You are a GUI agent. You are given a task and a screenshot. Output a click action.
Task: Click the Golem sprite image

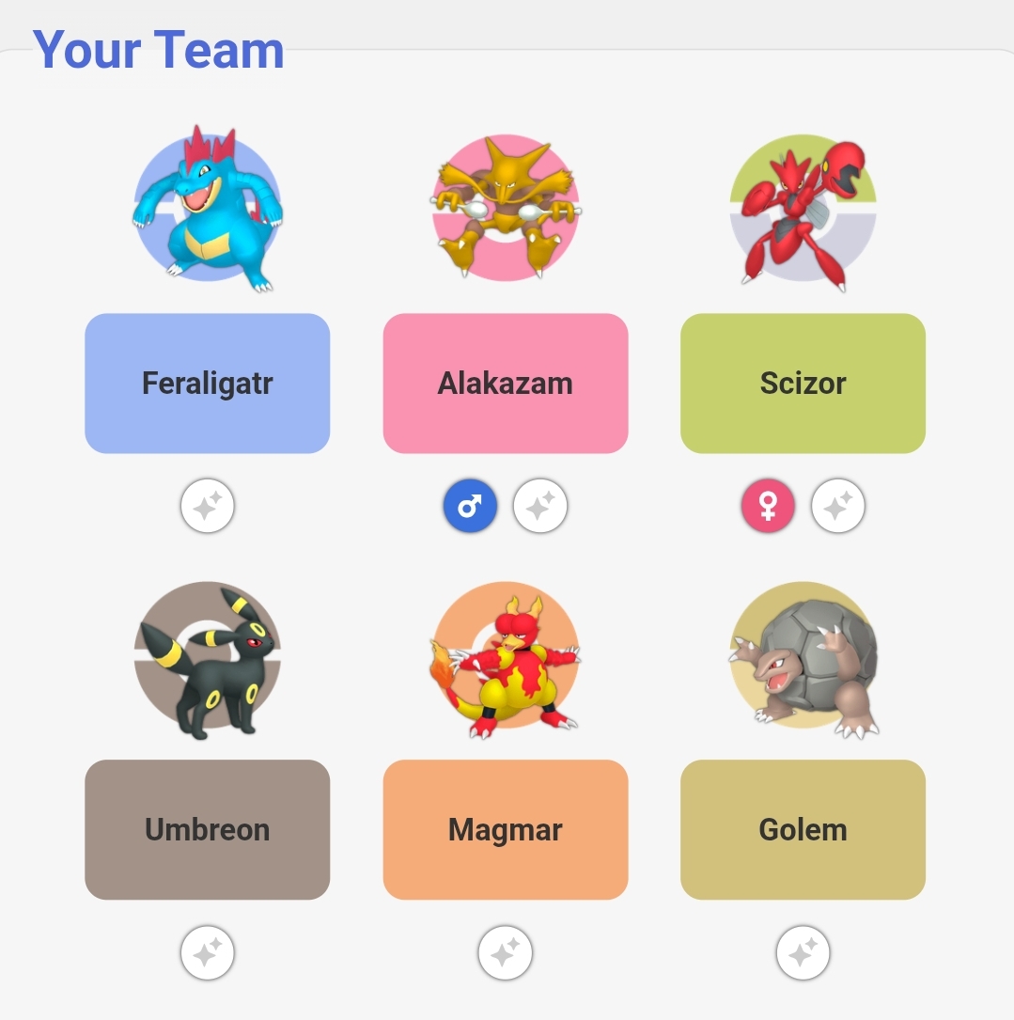pyautogui.click(x=803, y=660)
